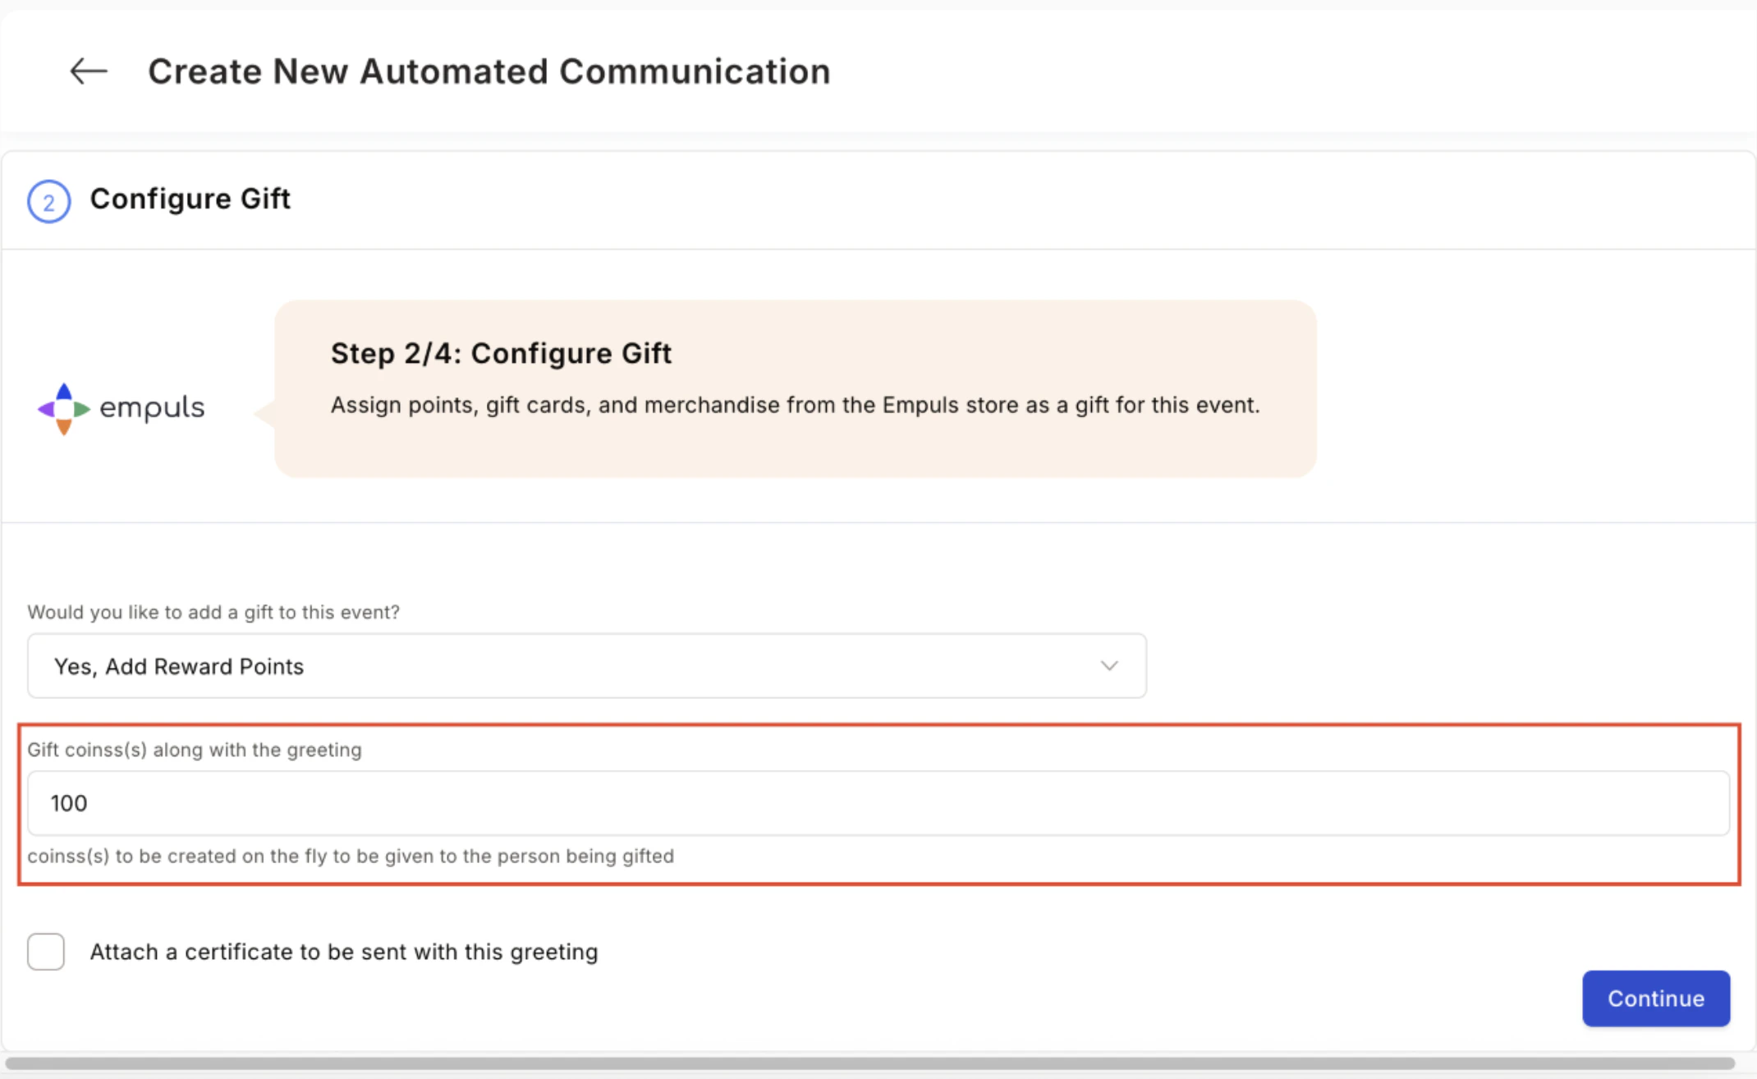Image resolution: width=1757 pixels, height=1079 pixels.
Task: Click the Continue button
Action: tap(1656, 999)
